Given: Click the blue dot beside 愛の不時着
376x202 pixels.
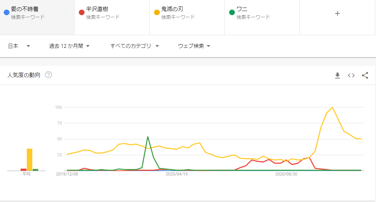Looking at the screenshot, I should (6, 13).
